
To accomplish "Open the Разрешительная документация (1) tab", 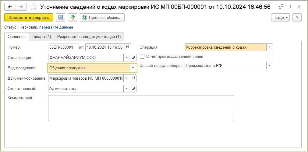I will click(x=89, y=37).
